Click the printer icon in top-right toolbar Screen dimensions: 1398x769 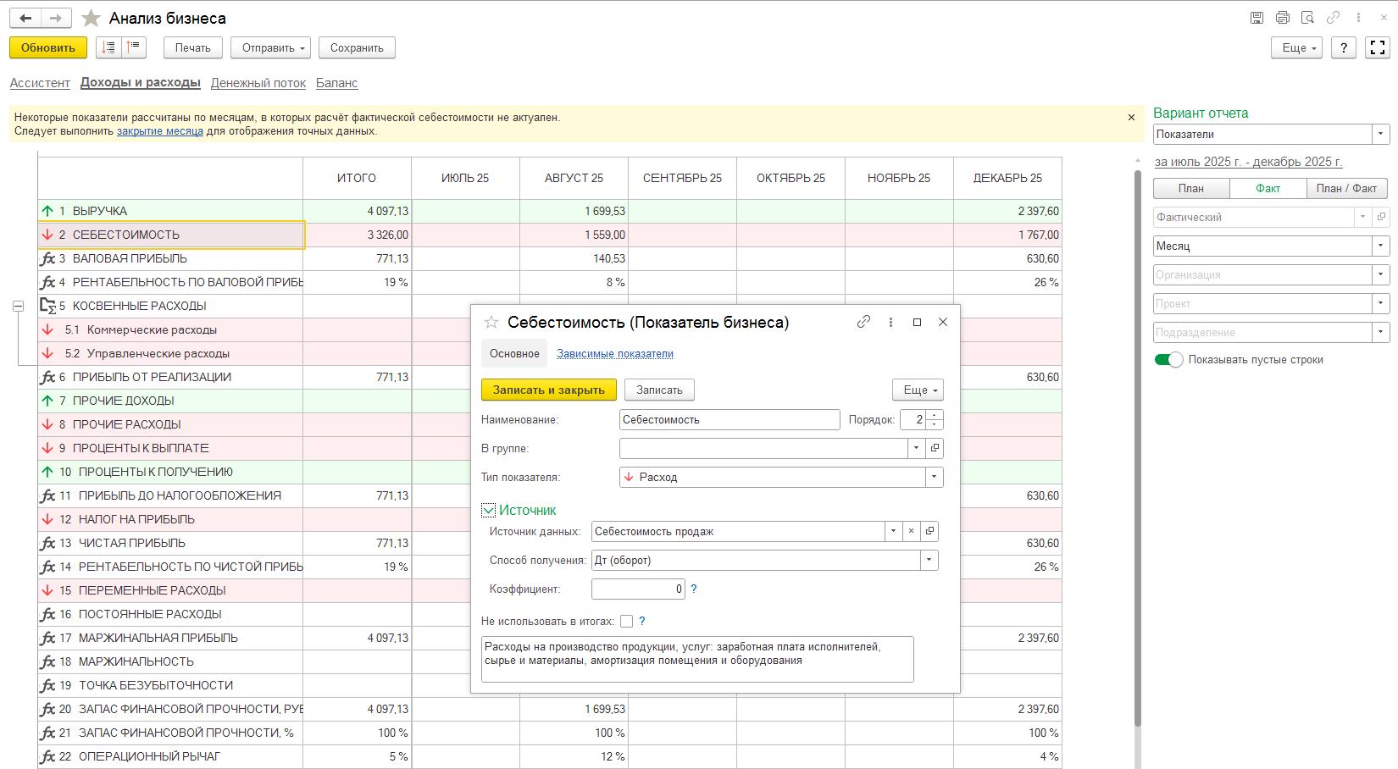pos(1282,17)
